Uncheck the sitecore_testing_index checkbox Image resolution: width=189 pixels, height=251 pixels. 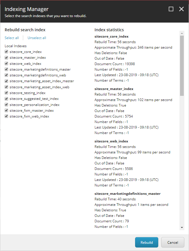6,93
